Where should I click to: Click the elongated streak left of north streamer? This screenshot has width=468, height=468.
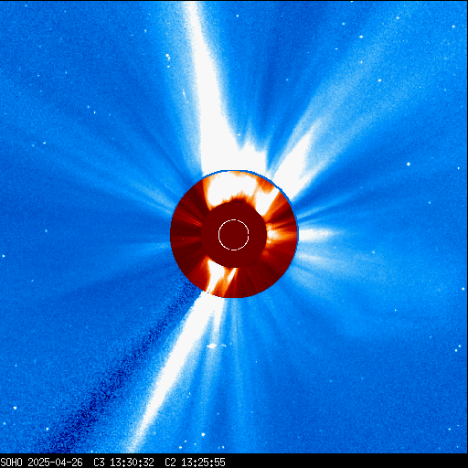pos(185,94)
